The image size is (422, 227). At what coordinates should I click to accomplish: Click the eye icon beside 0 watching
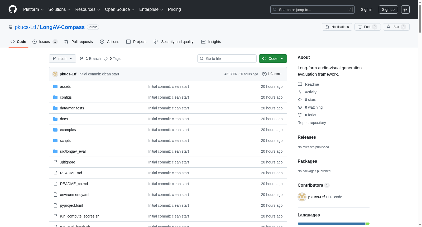[x=300, y=107]
